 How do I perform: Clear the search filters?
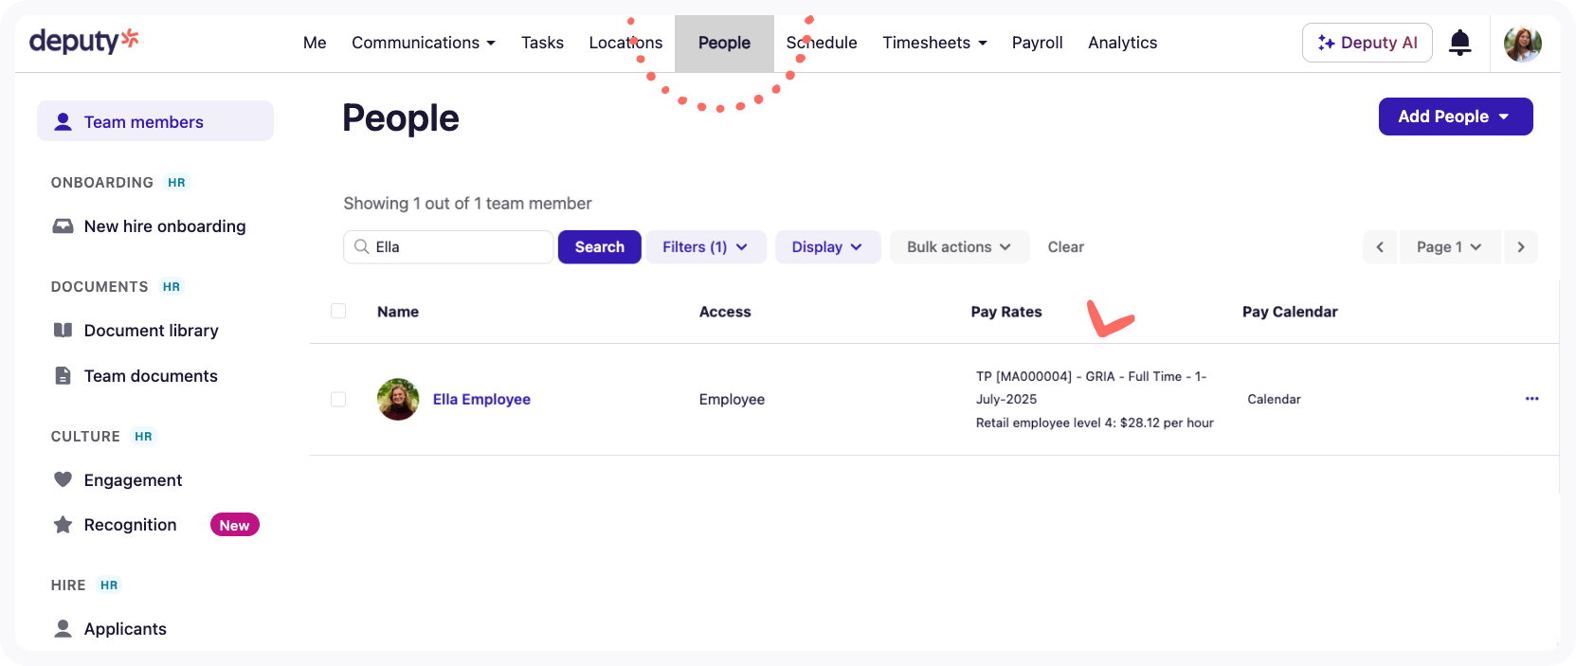(x=1065, y=247)
